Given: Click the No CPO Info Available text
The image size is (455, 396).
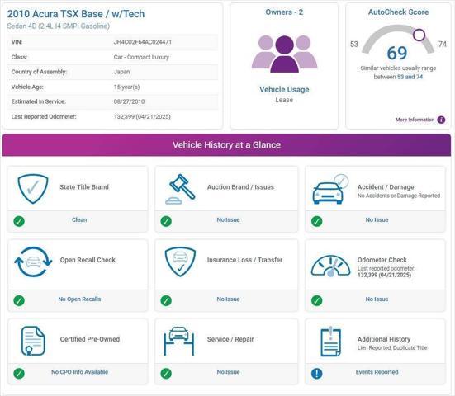Looking at the screenshot, I should 79,372.
